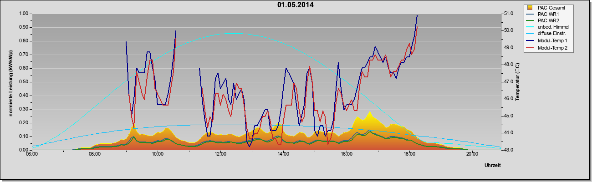Click the 0.50 value on left axis
Image resolution: width=592 pixels, height=182 pixels.
pos(24,82)
